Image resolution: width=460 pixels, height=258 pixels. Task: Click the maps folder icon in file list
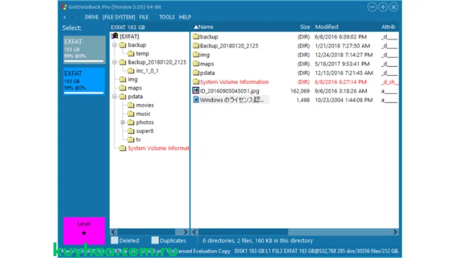point(196,64)
